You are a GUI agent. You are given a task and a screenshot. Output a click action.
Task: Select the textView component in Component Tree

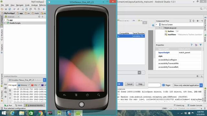click(183, 34)
